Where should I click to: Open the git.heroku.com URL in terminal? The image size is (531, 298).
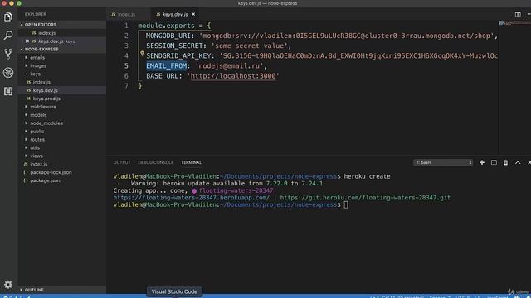point(365,198)
